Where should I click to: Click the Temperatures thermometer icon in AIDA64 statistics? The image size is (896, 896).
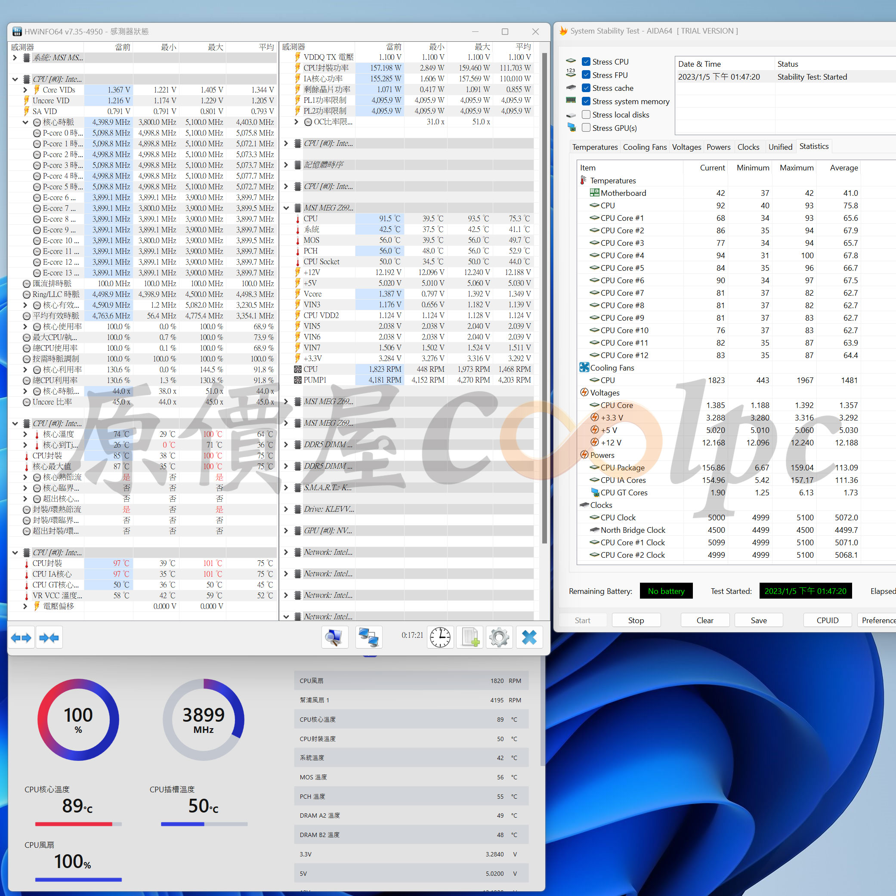pyautogui.click(x=584, y=180)
